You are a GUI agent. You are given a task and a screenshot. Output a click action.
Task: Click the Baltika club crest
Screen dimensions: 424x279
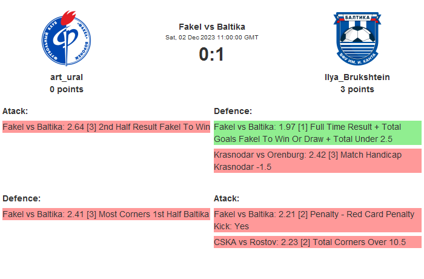coord(357,40)
